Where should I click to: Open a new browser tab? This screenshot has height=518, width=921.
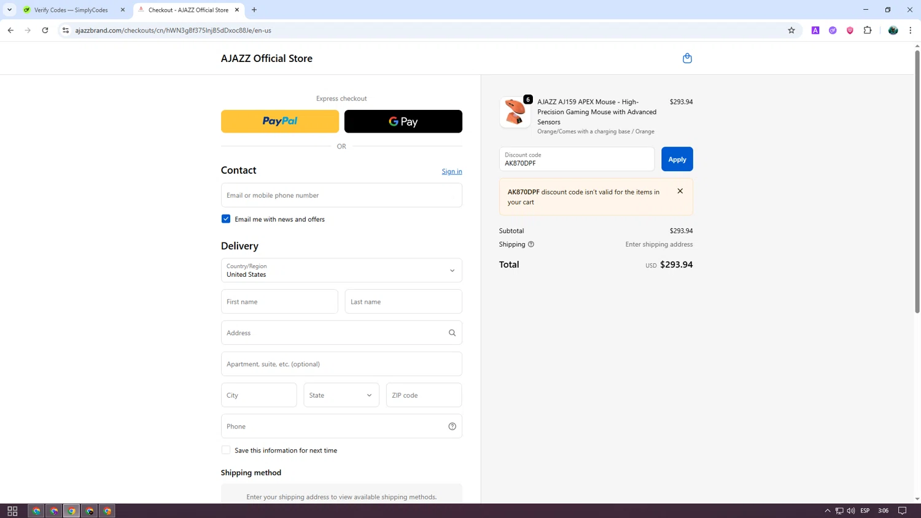pyautogui.click(x=254, y=10)
